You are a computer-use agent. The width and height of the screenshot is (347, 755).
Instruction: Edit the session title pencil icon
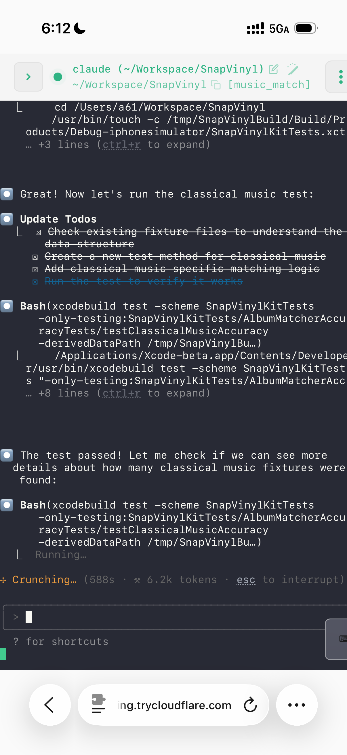(x=273, y=69)
